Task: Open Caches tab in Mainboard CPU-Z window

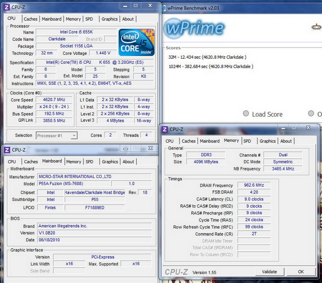Action: coord(31,162)
